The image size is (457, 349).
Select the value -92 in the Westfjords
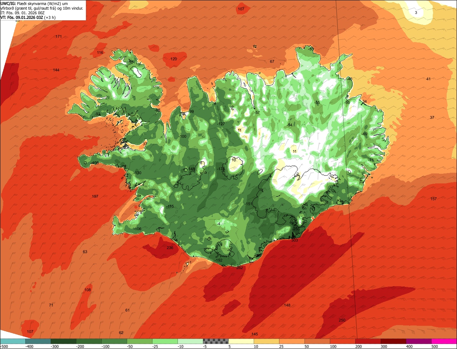tap(97, 114)
